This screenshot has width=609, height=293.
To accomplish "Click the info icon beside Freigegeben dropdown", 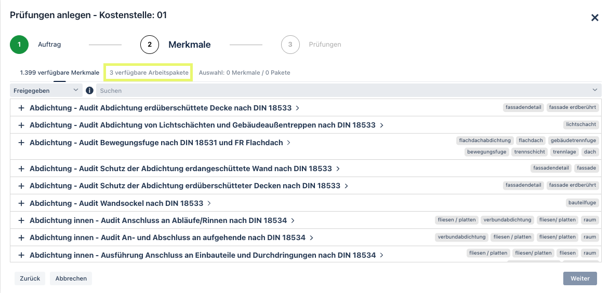I will (89, 91).
